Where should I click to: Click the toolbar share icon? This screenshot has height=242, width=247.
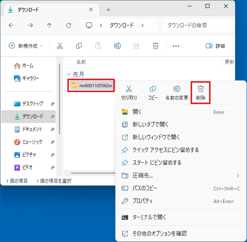[x=136, y=46]
